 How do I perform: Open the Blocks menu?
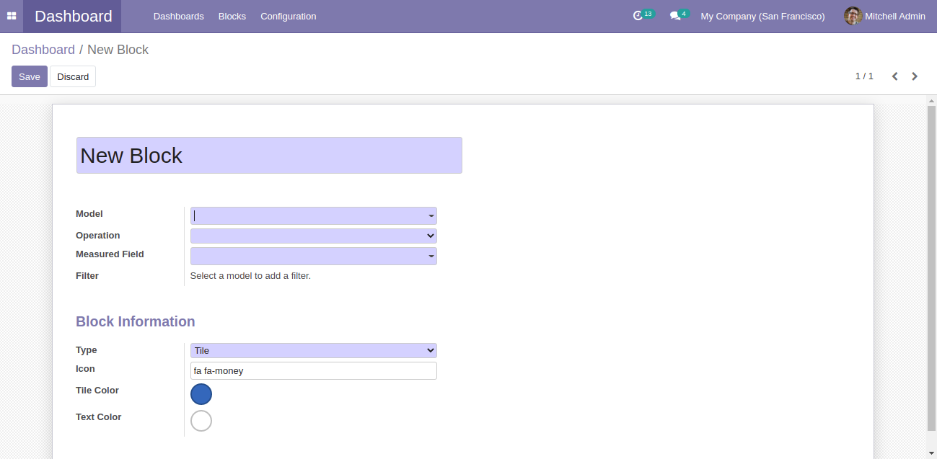(232, 16)
